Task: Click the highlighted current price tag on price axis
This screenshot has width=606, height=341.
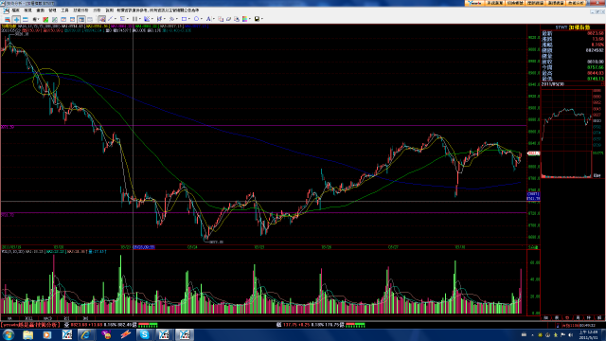Action: tap(533, 153)
